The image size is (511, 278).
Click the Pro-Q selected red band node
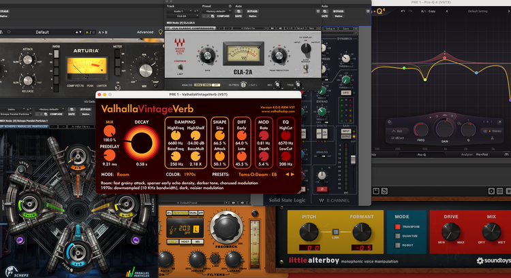click(x=444, y=58)
